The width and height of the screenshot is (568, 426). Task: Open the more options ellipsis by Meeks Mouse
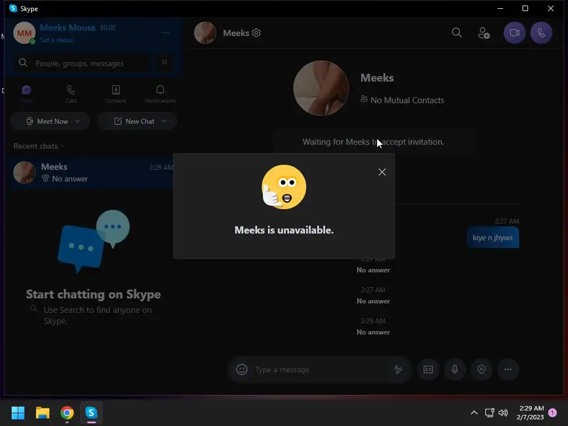point(165,33)
